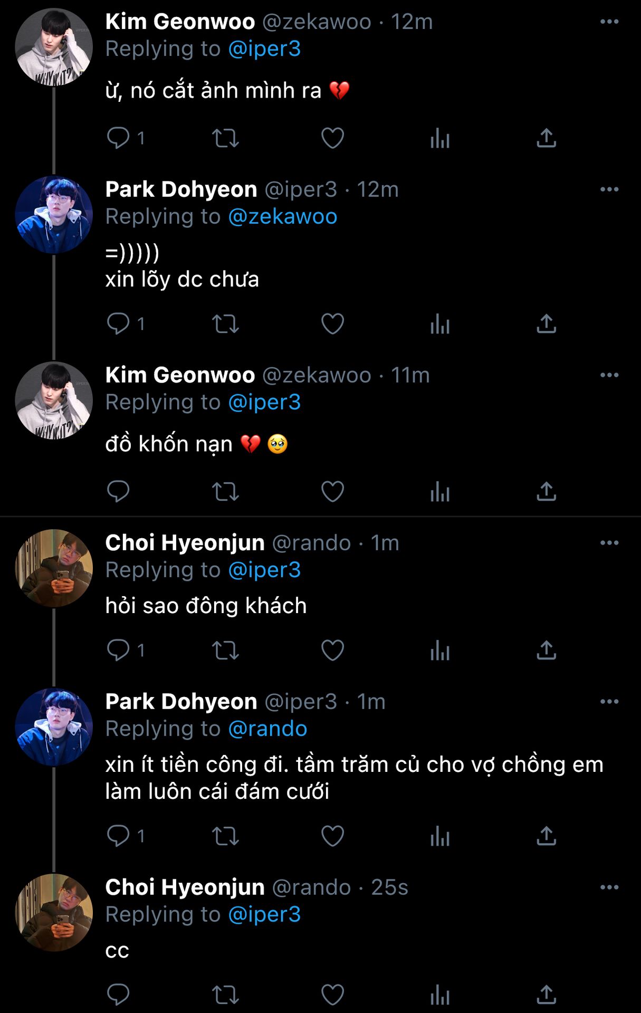Viewport: 641px width, 1013px height.
Task: Share the 'đồ khốn nạn' tweet
Action: 547,492
